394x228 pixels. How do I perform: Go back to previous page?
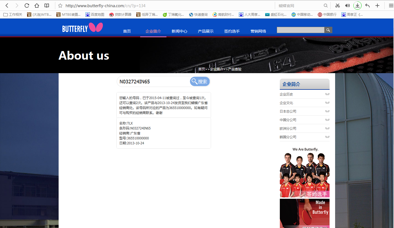click(7, 6)
